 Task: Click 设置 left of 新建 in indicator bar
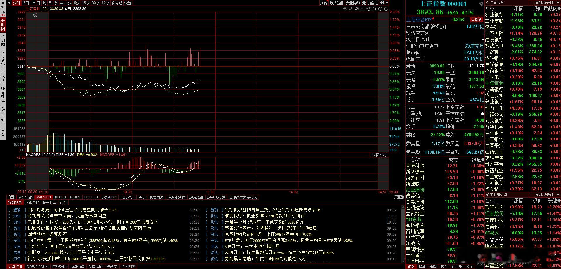tap(11, 197)
